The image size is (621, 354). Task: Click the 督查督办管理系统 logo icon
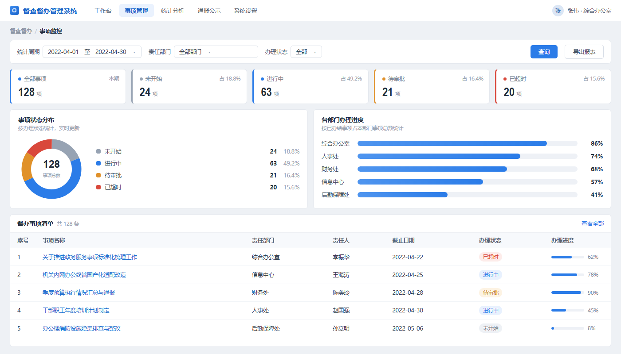(14, 11)
